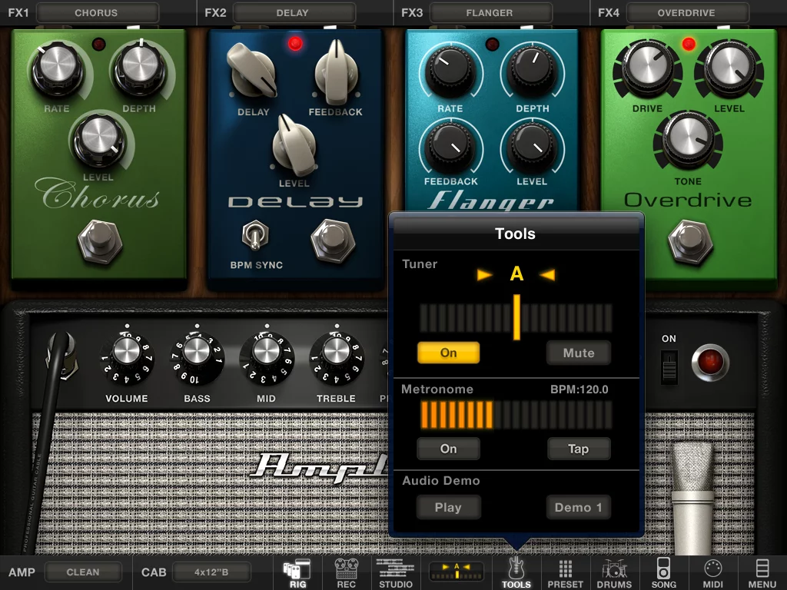The image size is (787, 590).
Task: Open the MENU icon
Action: click(x=761, y=572)
